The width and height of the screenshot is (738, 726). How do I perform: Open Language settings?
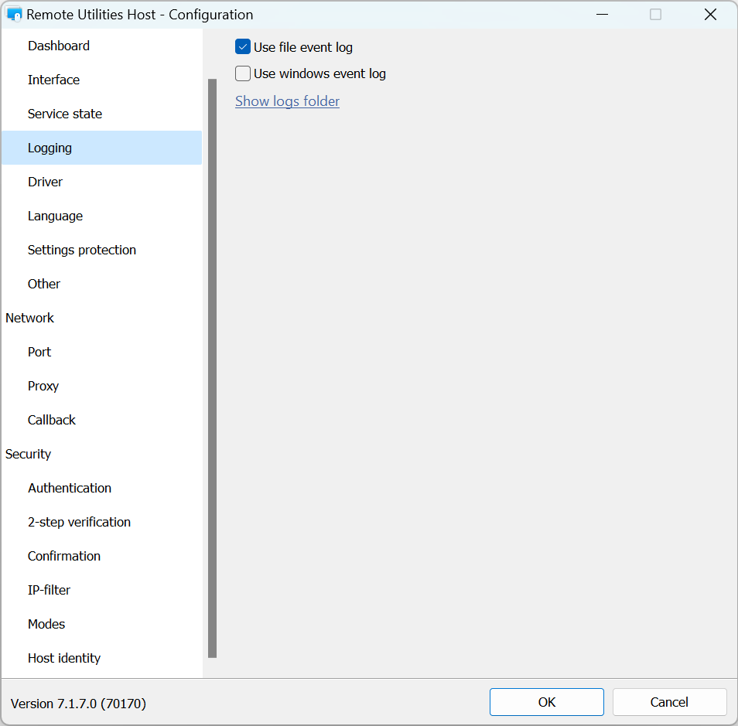[55, 216]
